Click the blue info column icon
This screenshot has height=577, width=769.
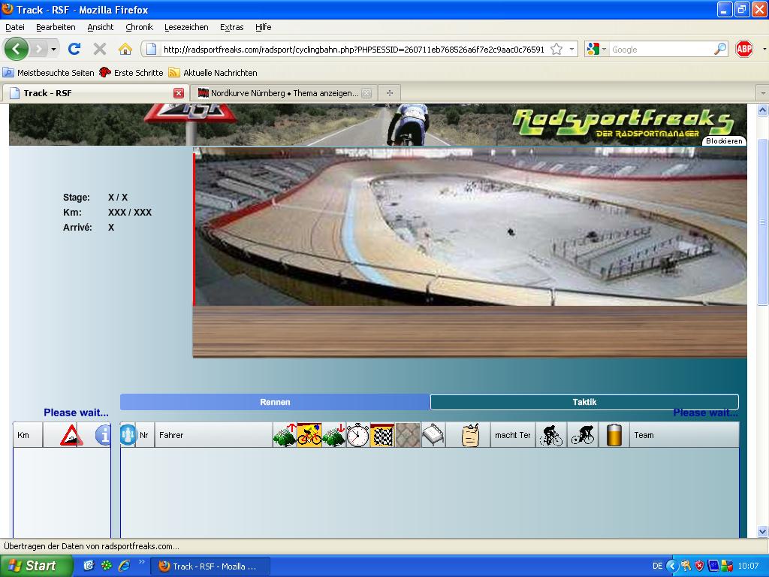tap(103, 435)
